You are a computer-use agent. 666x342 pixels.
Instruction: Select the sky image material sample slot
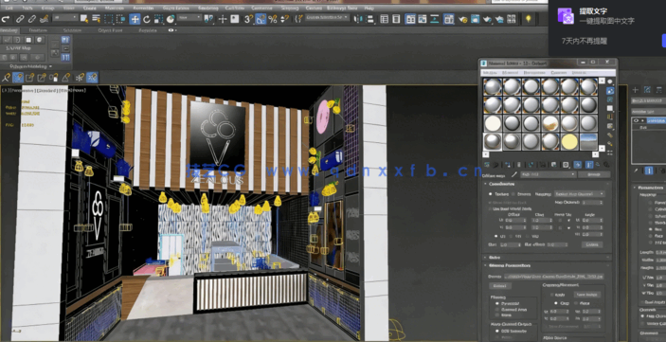coord(588,142)
